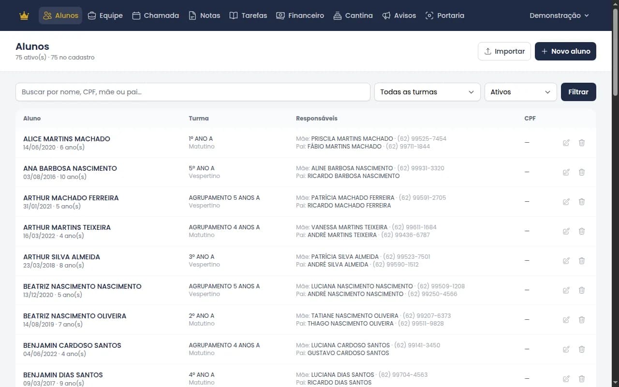This screenshot has width=619, height=387.
Task: Delete BEATRIZ NASCIMENTO OLIVEIRA with the trash icon
Action: point(582,320)
